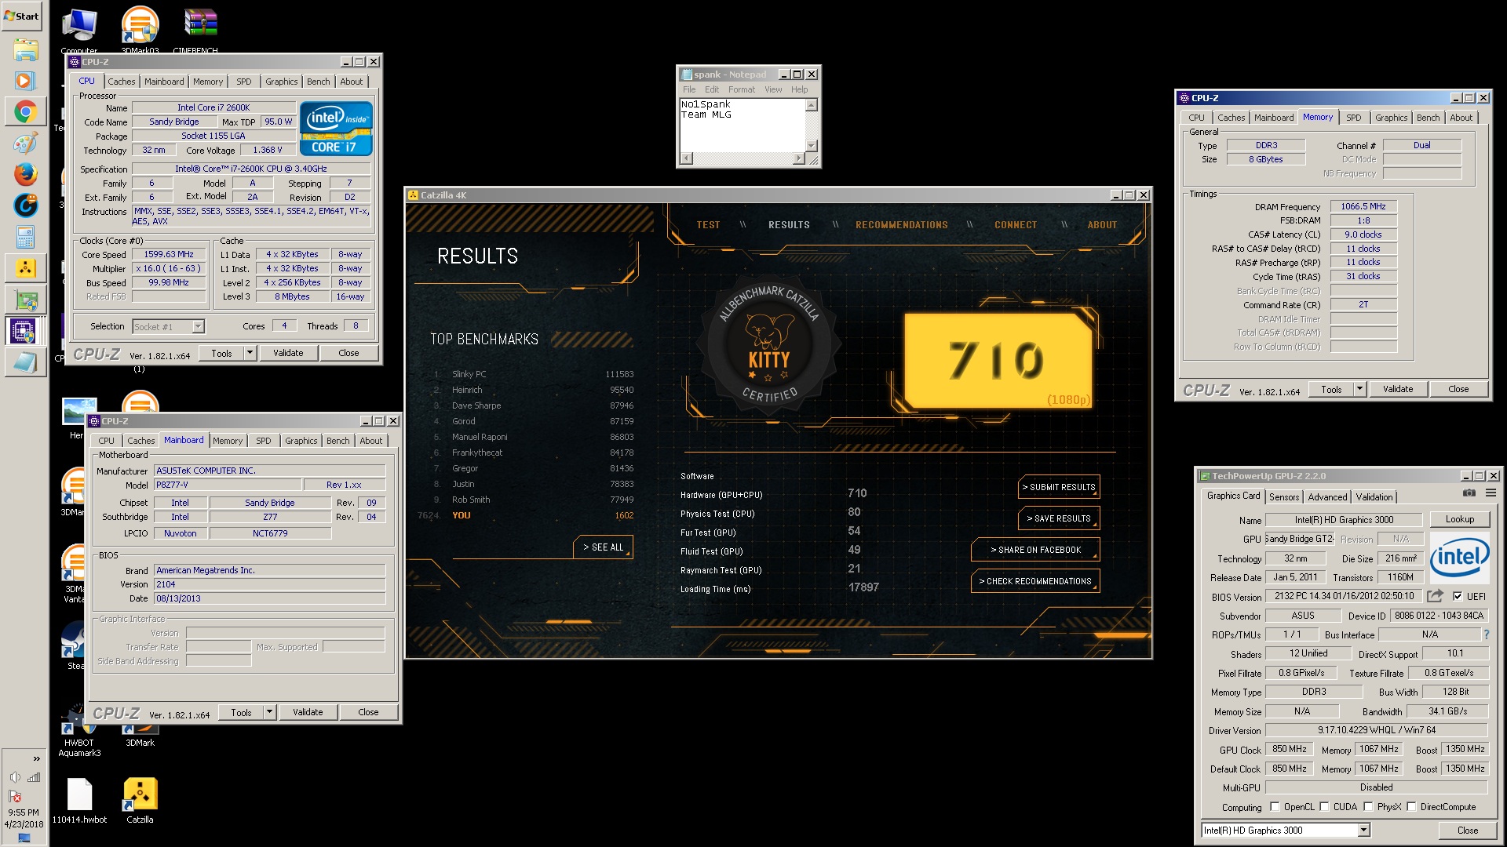Open Graphics tab in CPU-Z Mainboard window

point(301,441)
